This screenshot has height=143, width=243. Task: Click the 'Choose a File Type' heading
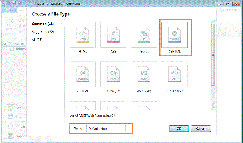pyautogui.click(x=51, y=14)
